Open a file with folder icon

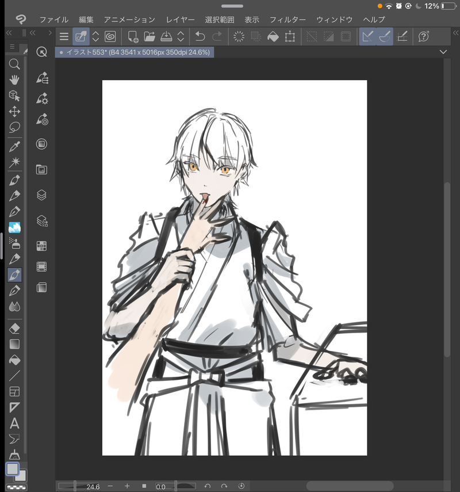(149, 37)
